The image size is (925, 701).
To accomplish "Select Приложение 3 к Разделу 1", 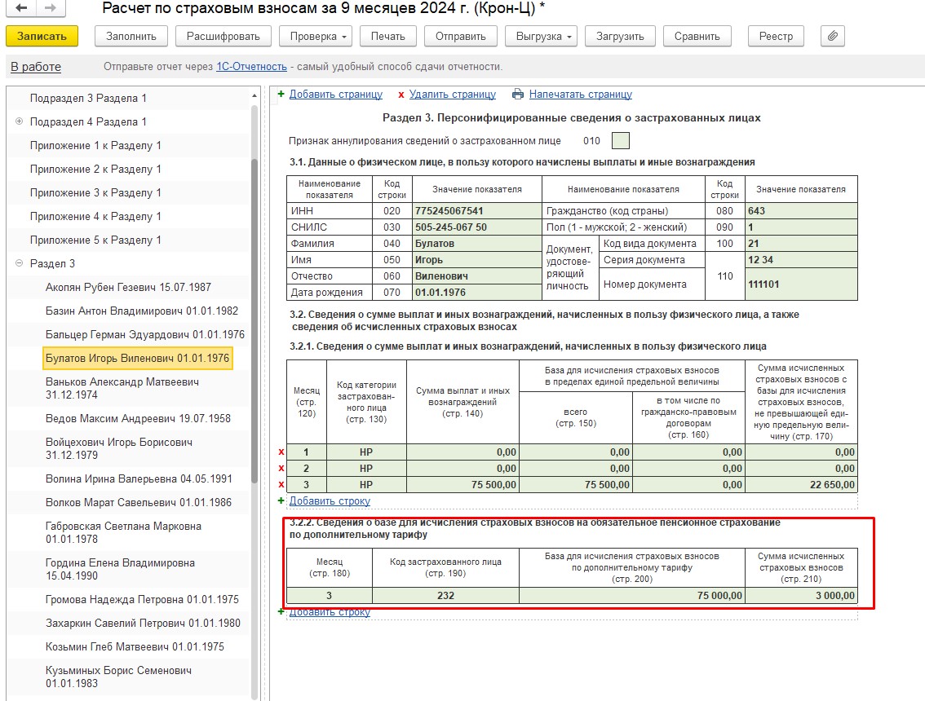I will pyautogui.click(x=95, y=192).
